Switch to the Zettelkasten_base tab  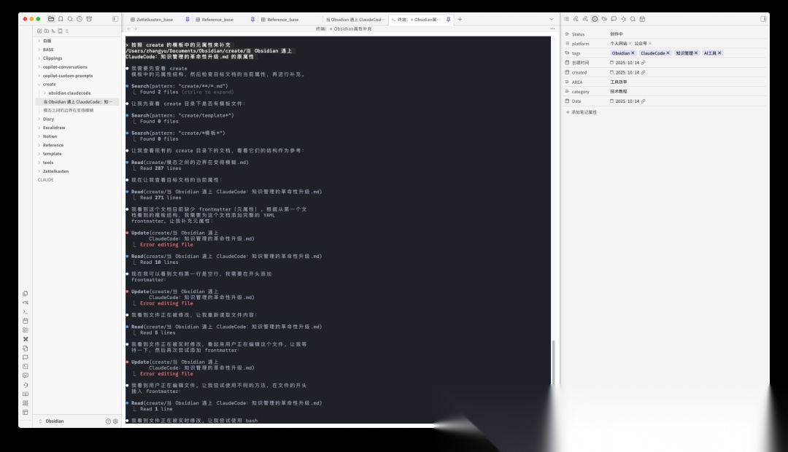click(x=155, y=20)
